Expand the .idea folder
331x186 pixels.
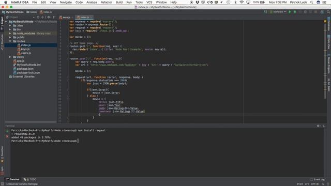tap(10, 25)
